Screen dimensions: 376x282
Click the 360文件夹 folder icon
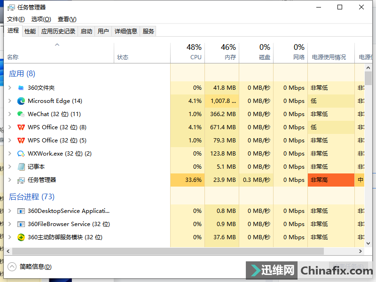pyautogui.click(x=21, y=88)
